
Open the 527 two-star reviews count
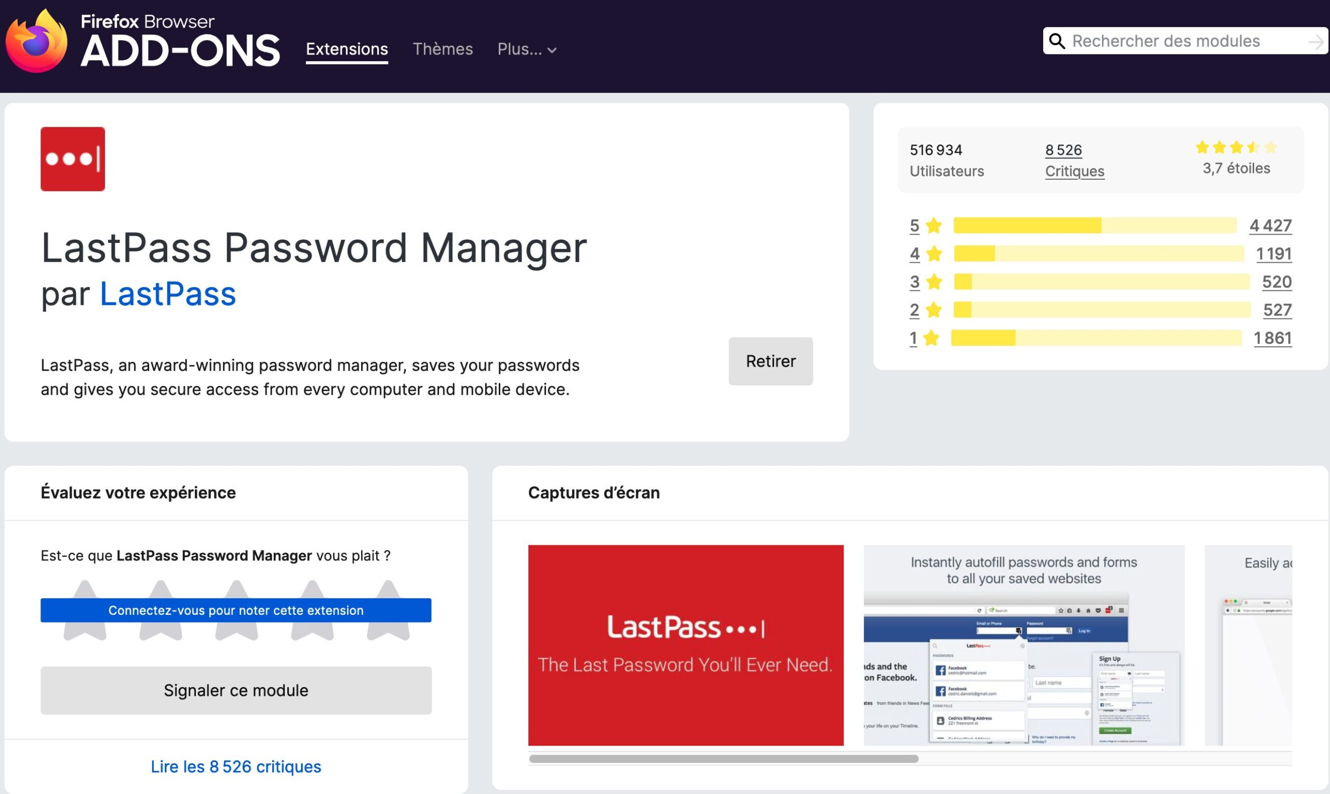(x=1278, y=310)
